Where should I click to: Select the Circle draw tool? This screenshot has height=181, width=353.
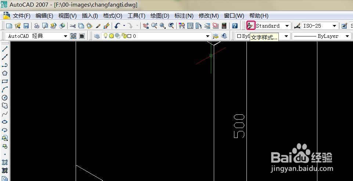tap(5, 97)
